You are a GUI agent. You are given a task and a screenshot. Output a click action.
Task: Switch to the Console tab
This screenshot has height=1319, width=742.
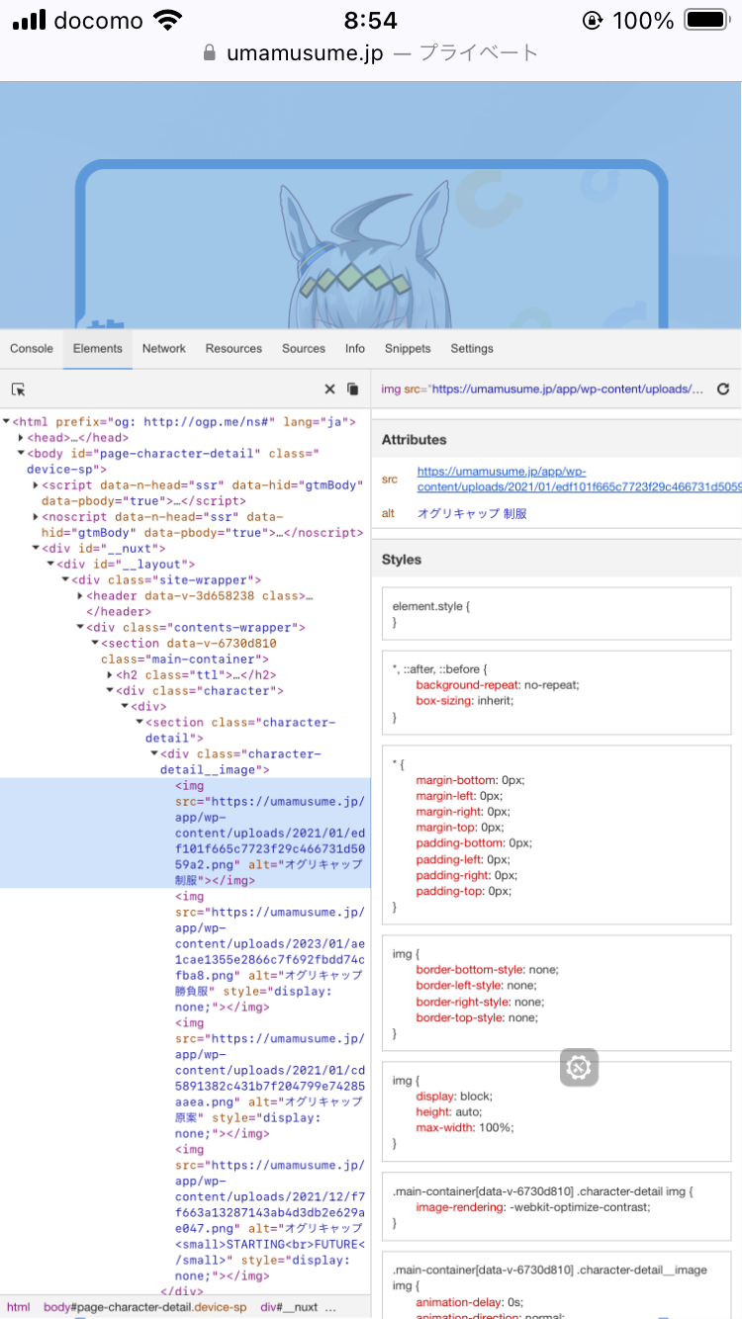pyautogui.click(x=32, y=349)
